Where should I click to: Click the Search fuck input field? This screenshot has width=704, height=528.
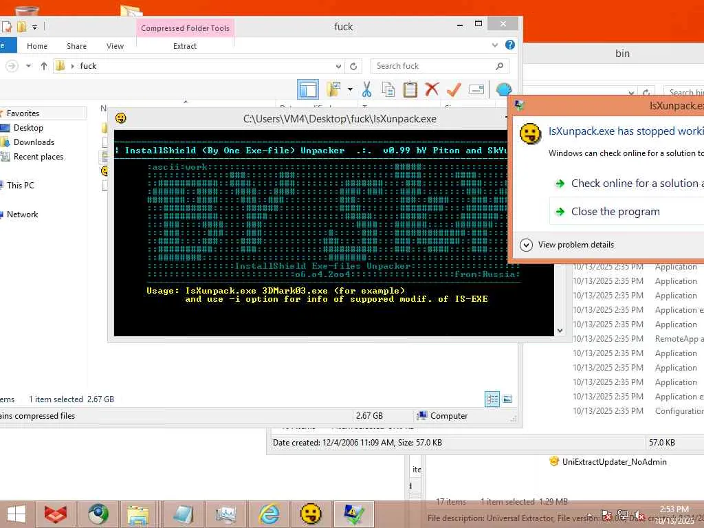tap(434, 66)
